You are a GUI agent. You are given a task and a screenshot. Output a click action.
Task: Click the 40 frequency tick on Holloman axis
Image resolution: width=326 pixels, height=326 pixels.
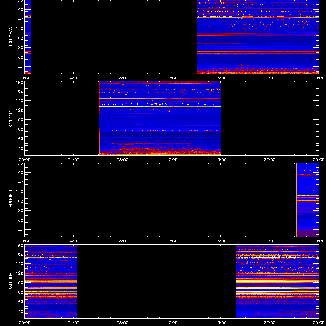coord(21,67)
